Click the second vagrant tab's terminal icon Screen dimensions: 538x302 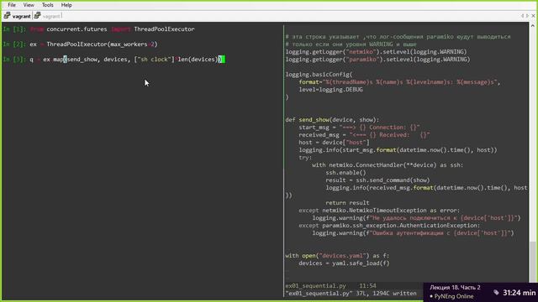(37, 16)
